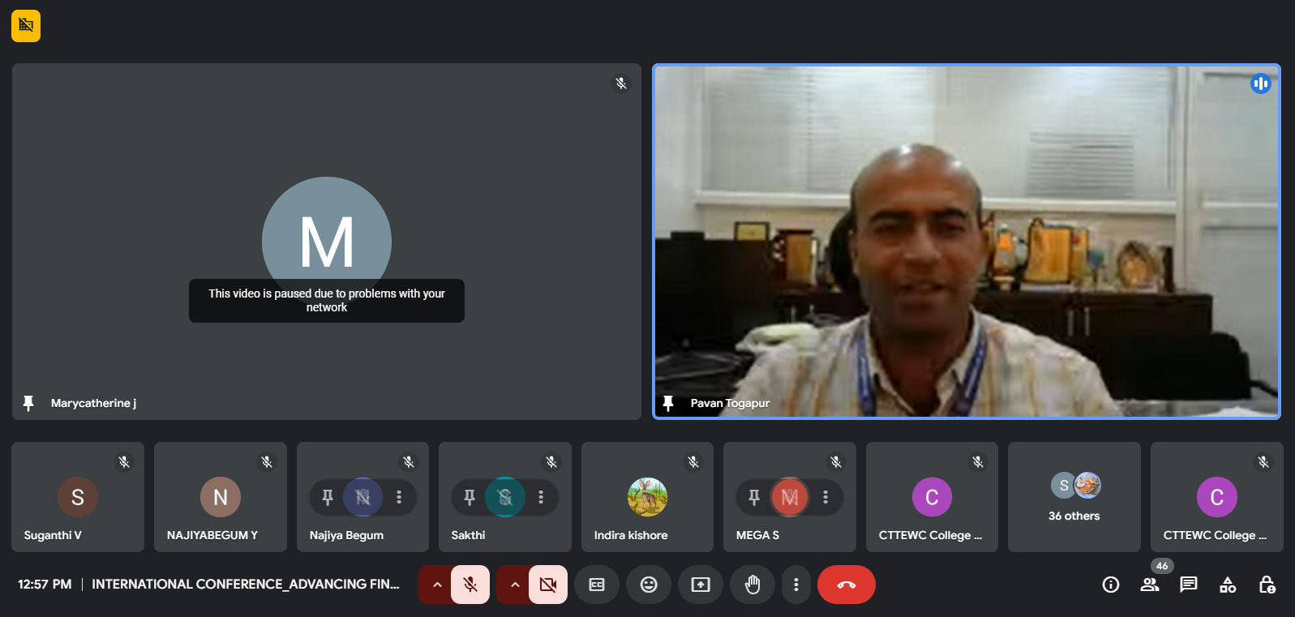Click meeting title INTERNATIONAL CONFERENCE_ADVANCING FIN...
1295x617 pixels.
pos(246,584)
